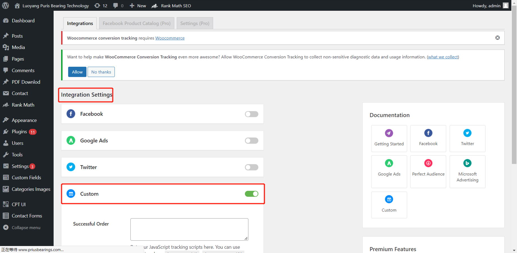Image resolution: width=517 pixels, height=253 pixels.
Task: Disable the Custom integration toggle
Action: pyautogui.click(x=251, y=194)
